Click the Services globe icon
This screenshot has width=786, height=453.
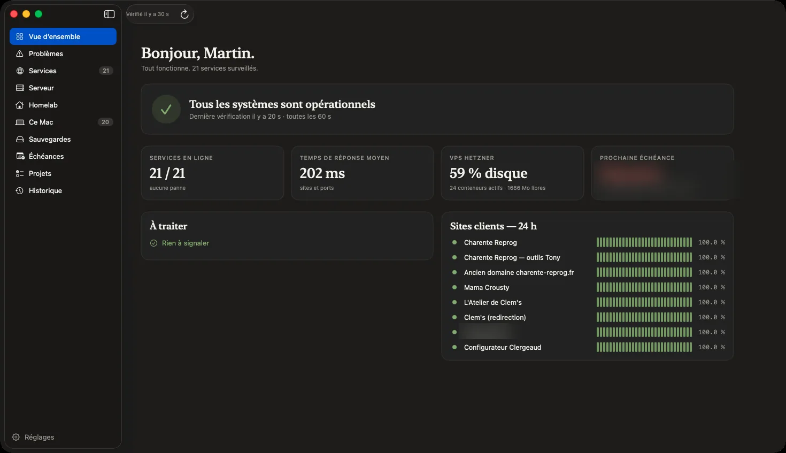point(20,71)
